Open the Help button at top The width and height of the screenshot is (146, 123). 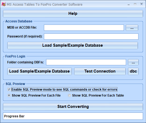tap(73, 13)
